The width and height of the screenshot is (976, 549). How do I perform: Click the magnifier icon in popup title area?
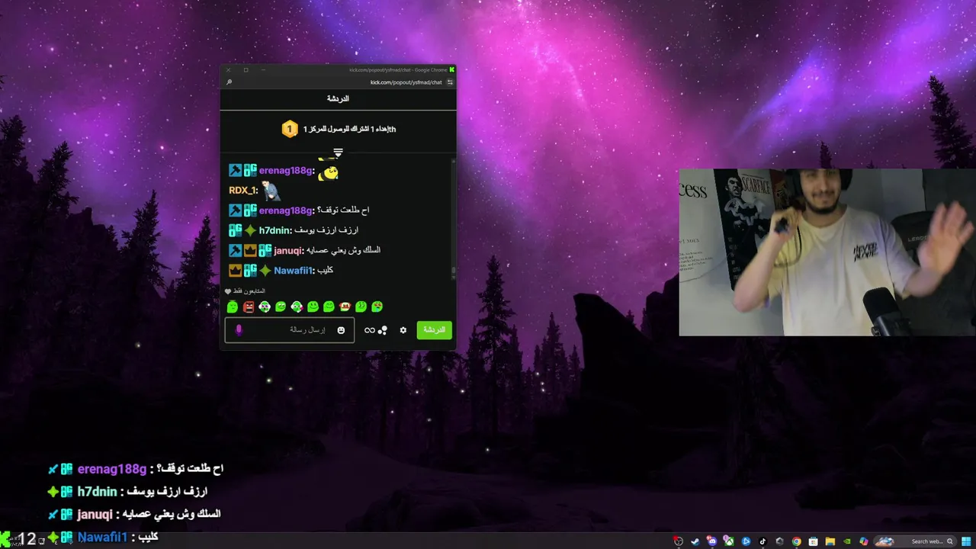(229, 82)
